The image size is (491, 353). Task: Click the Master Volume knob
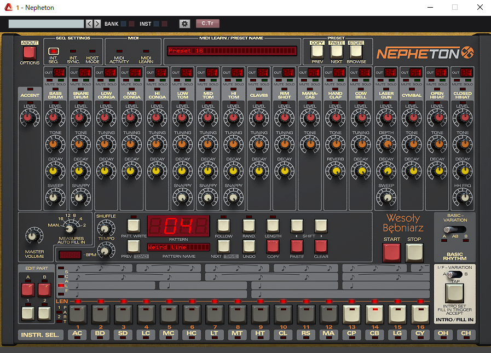click(34, 236)
